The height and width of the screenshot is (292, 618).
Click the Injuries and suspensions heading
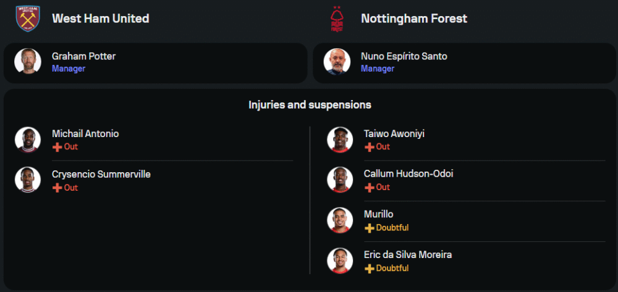310,105
